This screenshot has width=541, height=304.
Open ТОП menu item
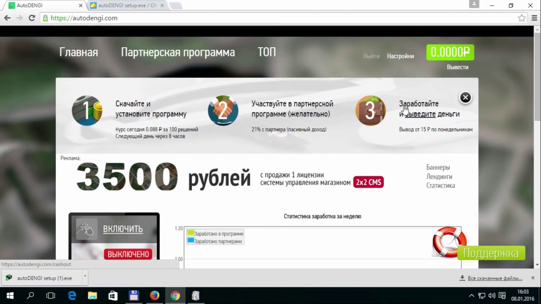[267, 52]
